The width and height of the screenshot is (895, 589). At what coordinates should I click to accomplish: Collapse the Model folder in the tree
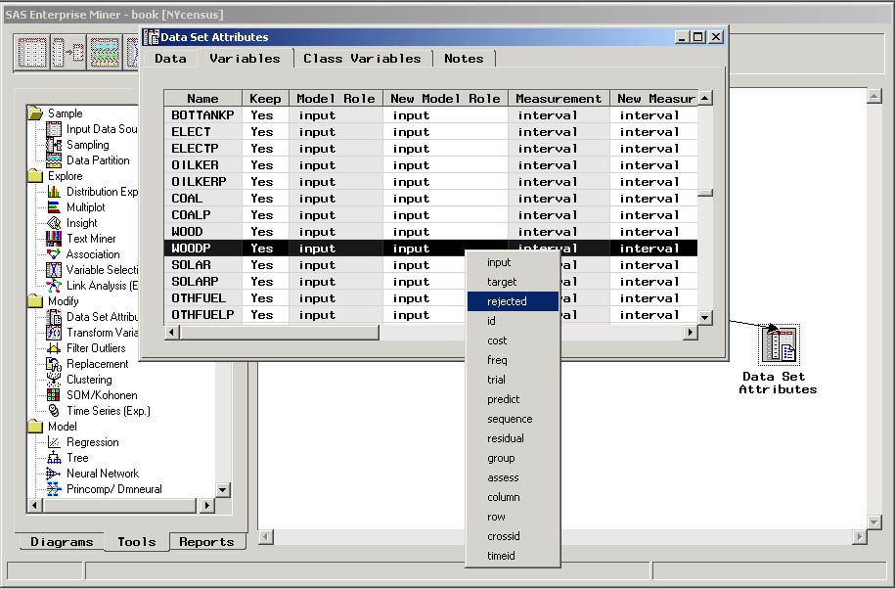click(x=35, y=427)
